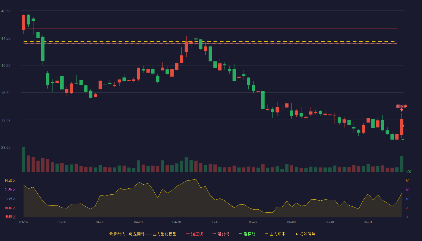
Task: Select the 04-30 date axis label
Action: click(x=177, y=222)
